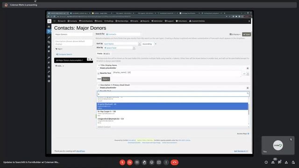Open the Also by select field dropdown

click(x=119, y=48)
